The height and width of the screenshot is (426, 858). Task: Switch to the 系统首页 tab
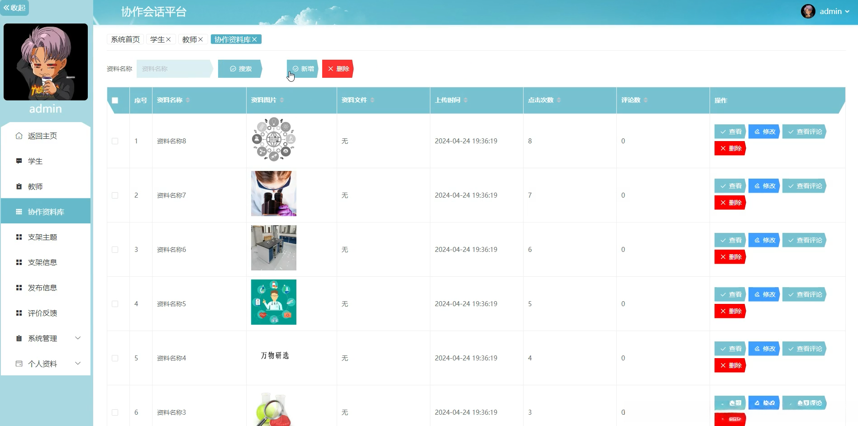click(x=125, y=39)
